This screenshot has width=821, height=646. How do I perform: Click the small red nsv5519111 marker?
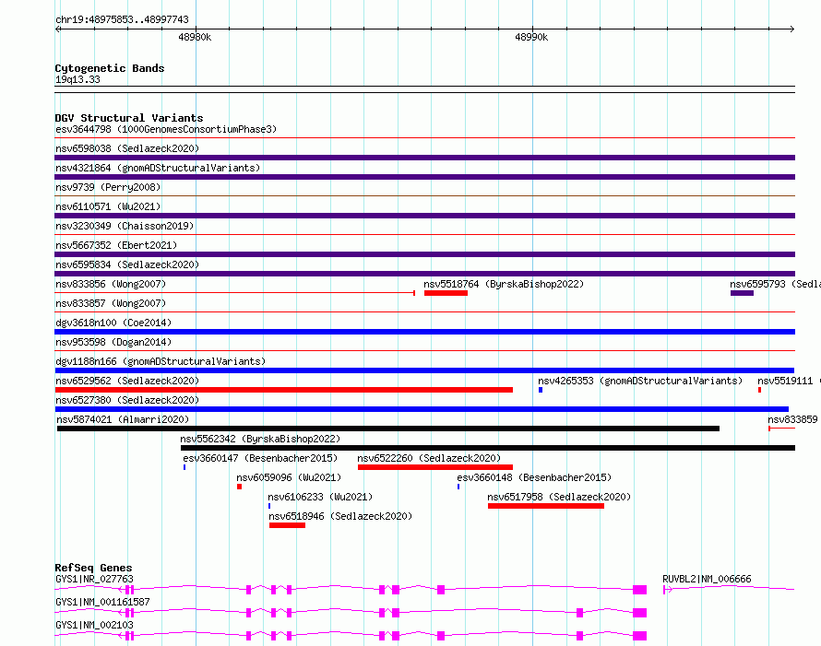click(x=759, y=390)
